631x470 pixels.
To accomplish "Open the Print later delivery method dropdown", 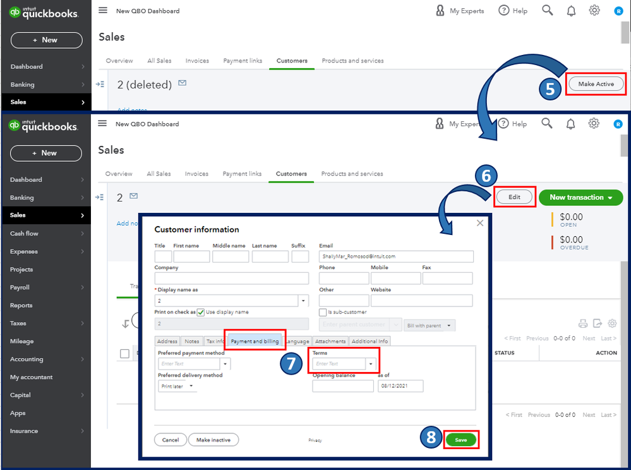I will tap(177, 387).
